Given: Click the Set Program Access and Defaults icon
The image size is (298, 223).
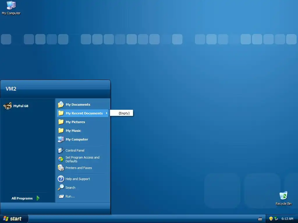Looking at the screenshot, I should pos(61,159).
